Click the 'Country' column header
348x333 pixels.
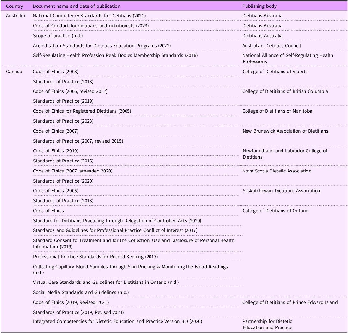14,6
